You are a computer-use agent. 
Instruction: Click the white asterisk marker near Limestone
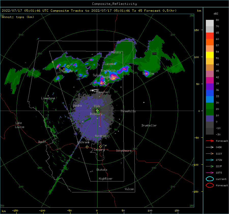tap(48, 96)
